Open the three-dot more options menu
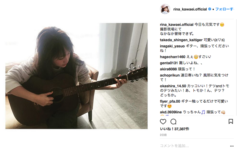237x152 pixels. point(232,146)
